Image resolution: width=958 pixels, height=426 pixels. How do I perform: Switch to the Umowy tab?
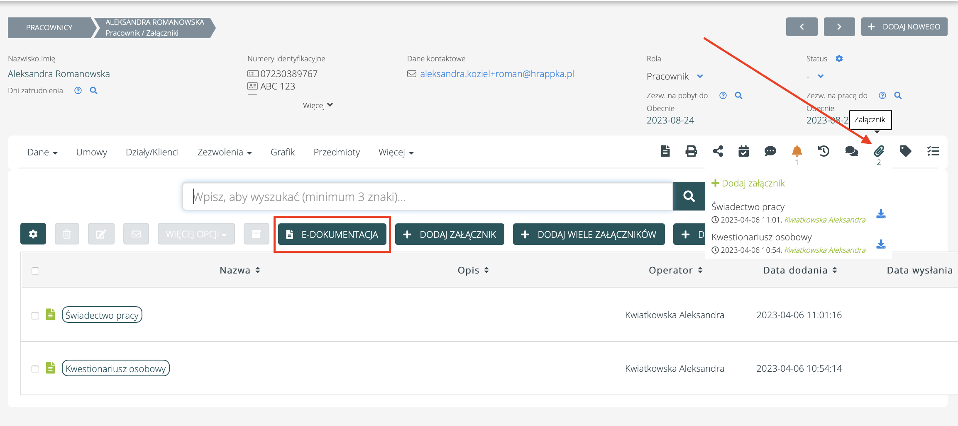pyautogui.click(x=91, y=152)
